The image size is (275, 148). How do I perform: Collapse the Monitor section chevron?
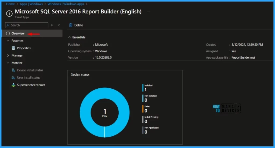tap(8, 63)
